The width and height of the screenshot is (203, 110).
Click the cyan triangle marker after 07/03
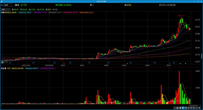point(180,63)
